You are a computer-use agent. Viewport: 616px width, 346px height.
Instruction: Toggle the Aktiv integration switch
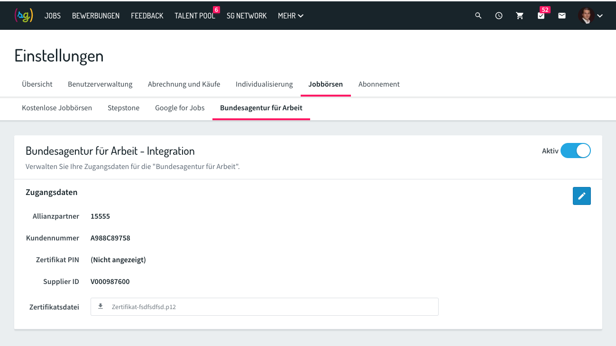[575, 151]
